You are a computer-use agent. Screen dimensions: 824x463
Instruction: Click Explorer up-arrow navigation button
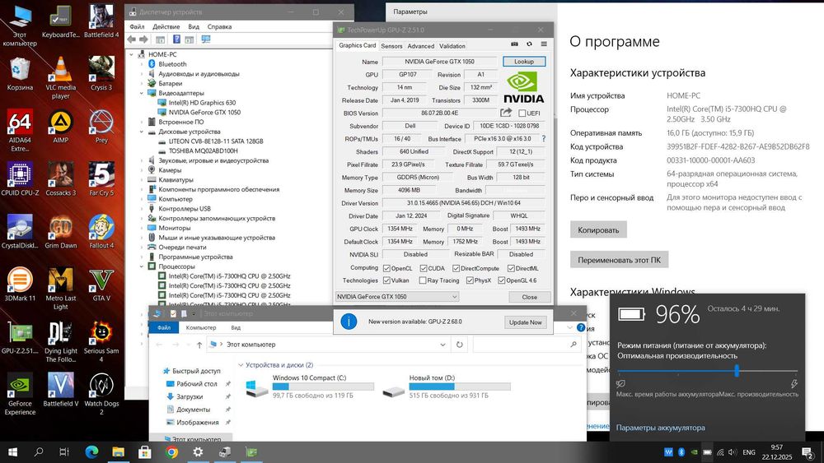(199, 345)
